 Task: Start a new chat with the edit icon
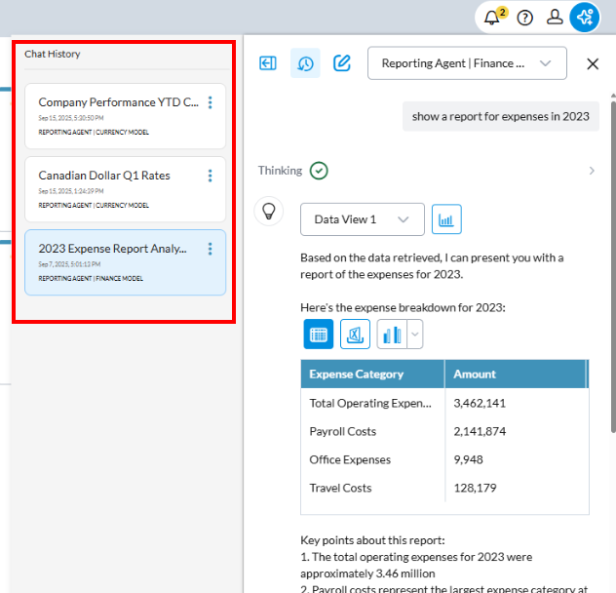pos(341,63)
